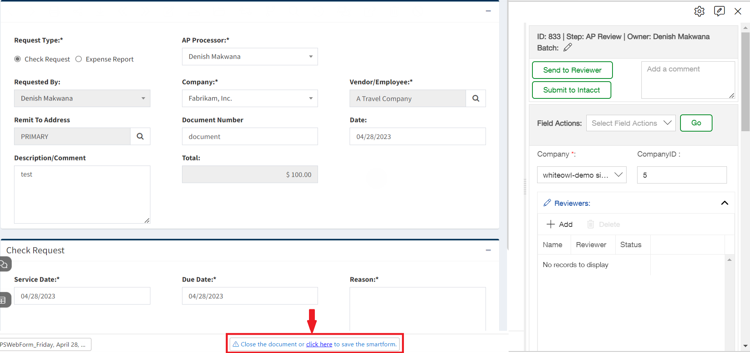The height and width of the screenshot is (353, 750).
Task: Click the side panel vertical scrollbar
Action: [x=745, y=82]
